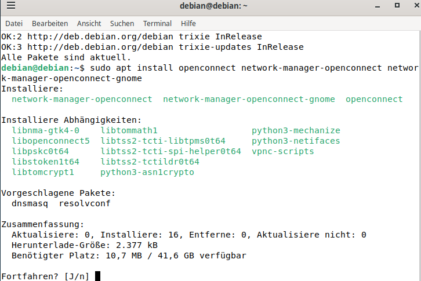Click the resolvconf suggested package
This screenshot has height=281, width=421.
85,203
